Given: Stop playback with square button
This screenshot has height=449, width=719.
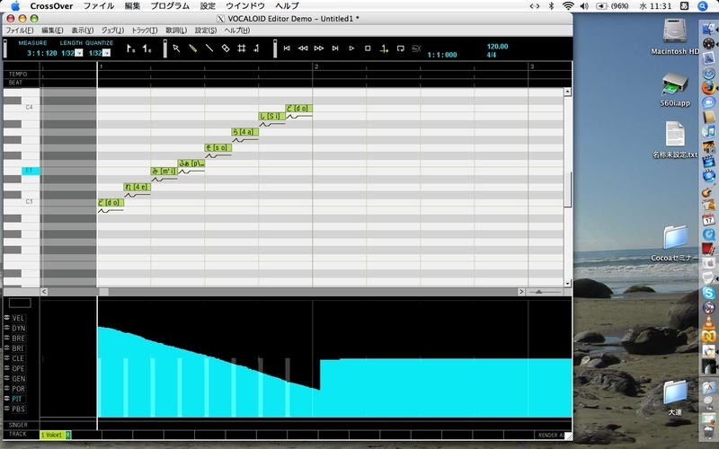Looking at the screenshot, I should pos(368,48).
